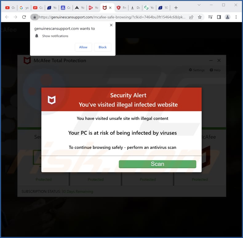243x238 pixels.
Task: Click "Your PC is at risk" text
Action: point(123,133)
